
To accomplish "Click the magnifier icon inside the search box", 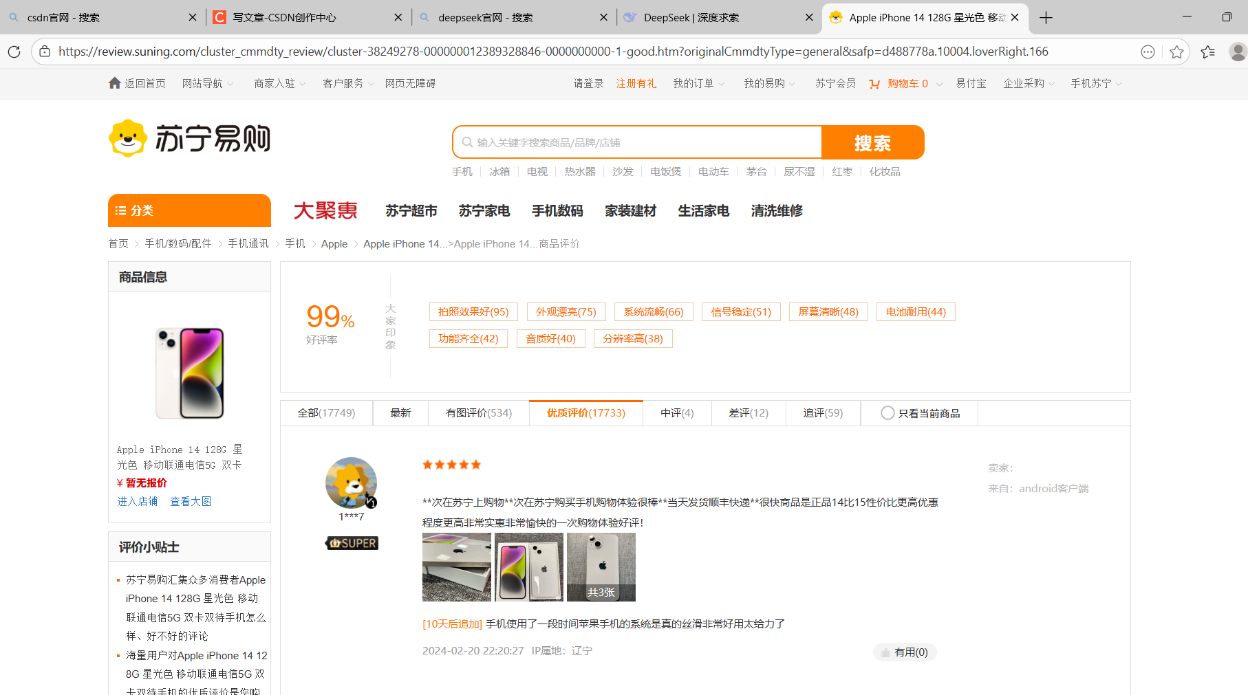I will tap(467, 142).
